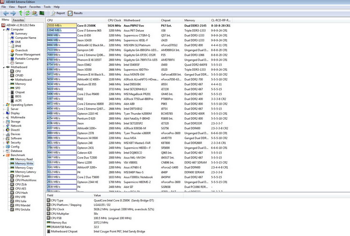Expand the Display tree node
The height and width of the screenshot is (236, 350).
click(3, 113)
